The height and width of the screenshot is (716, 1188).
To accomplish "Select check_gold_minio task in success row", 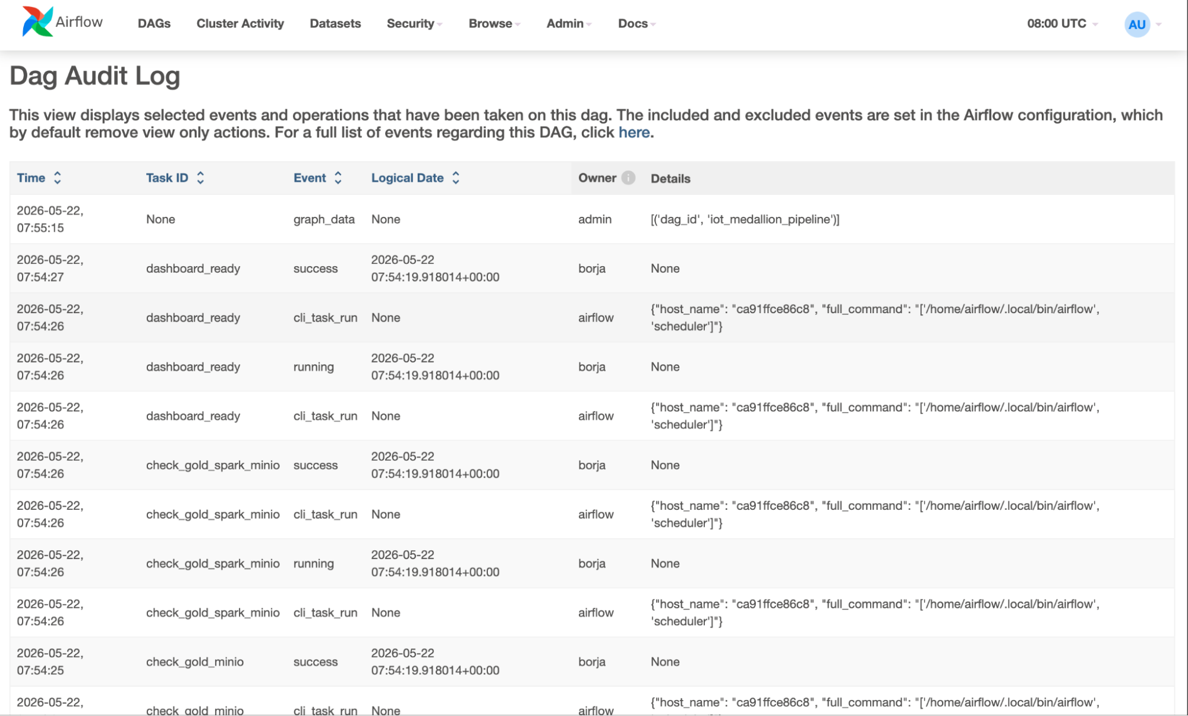I will (x=195, y=662).
